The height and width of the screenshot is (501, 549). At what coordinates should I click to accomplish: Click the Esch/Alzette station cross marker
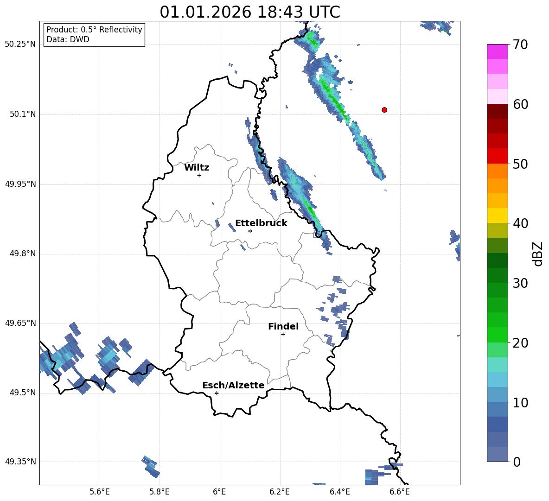click(217, 393)
